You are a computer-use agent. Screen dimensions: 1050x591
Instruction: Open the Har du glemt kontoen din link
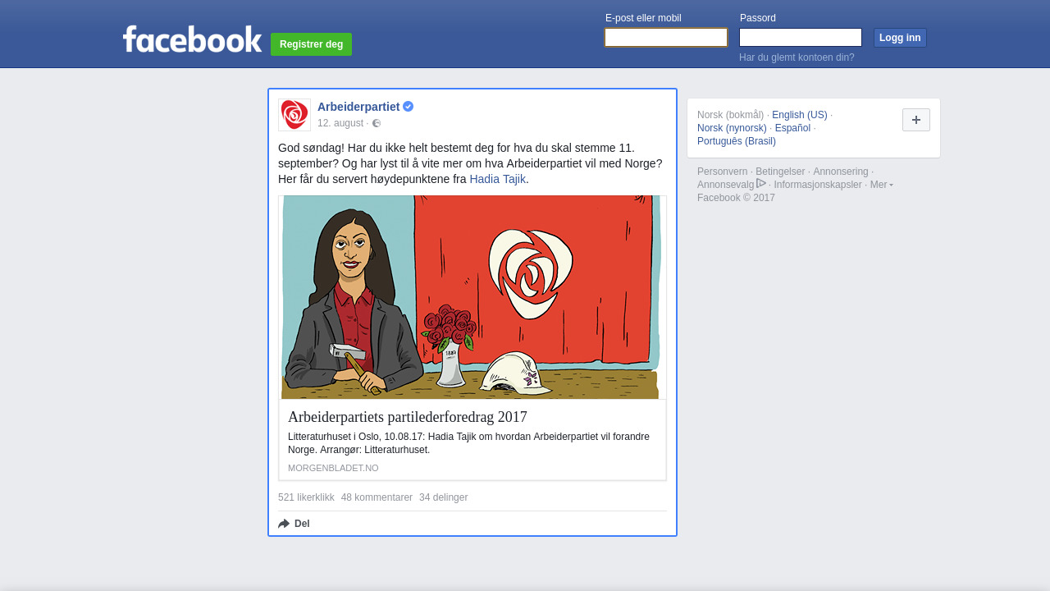(x=797, y=57)
